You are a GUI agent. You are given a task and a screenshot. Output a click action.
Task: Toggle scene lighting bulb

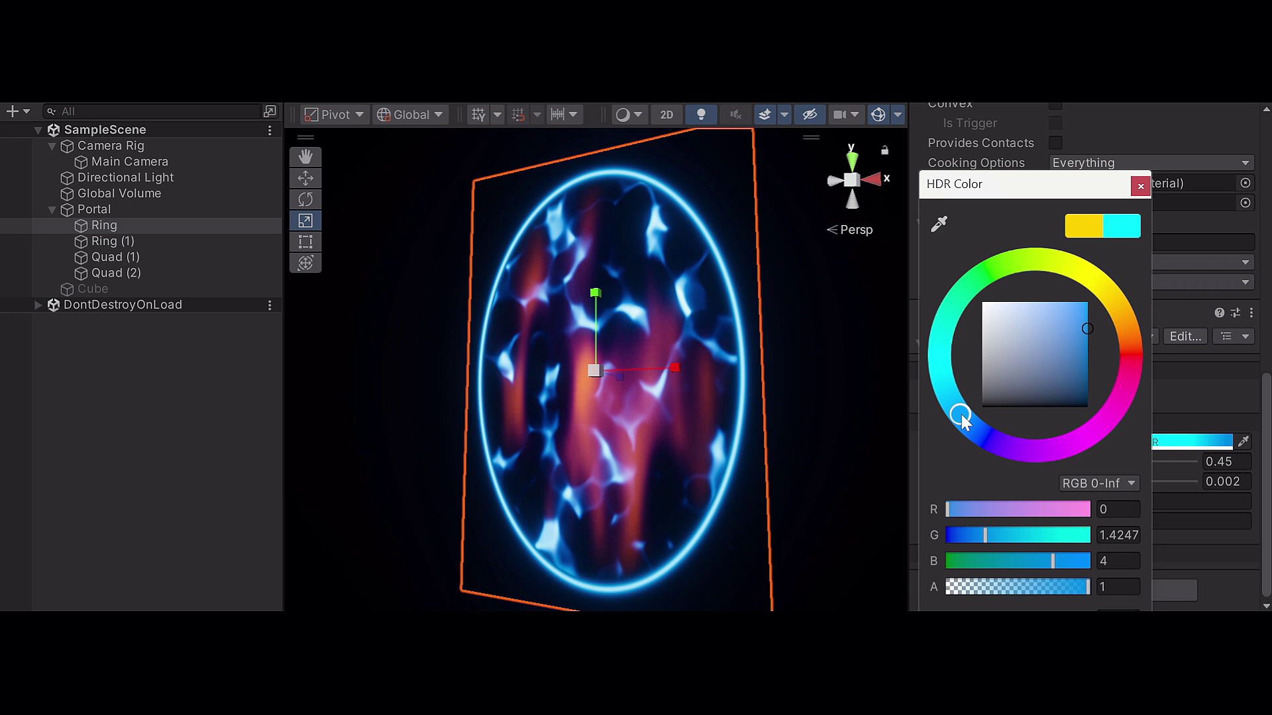[x=701, y=115]
